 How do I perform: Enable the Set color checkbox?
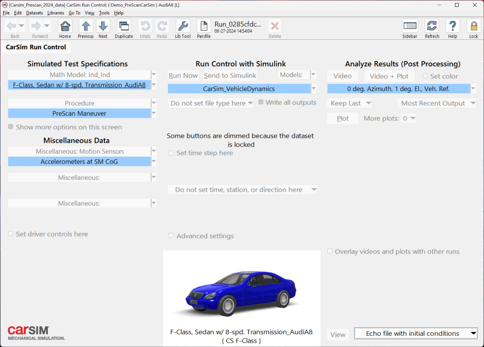[425, 76]
